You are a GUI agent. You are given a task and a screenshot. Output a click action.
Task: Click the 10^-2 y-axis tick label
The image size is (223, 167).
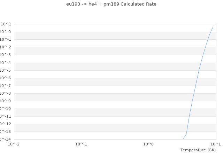[6, 47]
